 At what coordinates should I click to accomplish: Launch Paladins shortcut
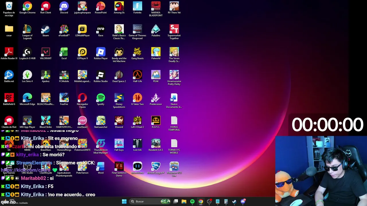coord(156,31)
